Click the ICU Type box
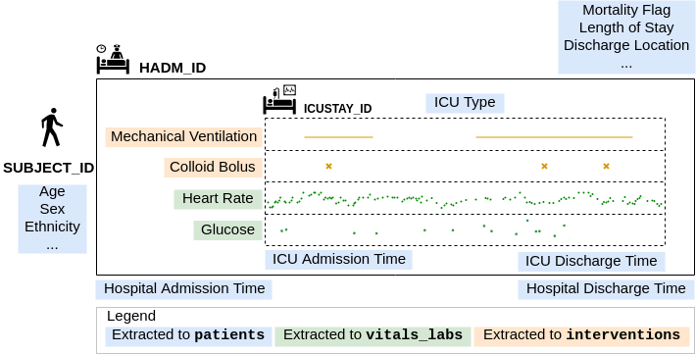The width and height of the screenshot is (696, 354). [x=465, y=103]
